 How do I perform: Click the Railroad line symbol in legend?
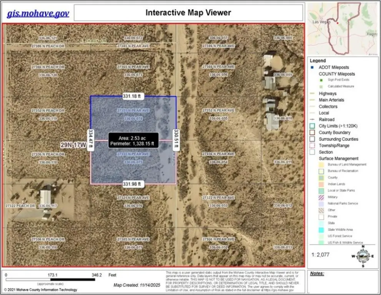[313, 119]
